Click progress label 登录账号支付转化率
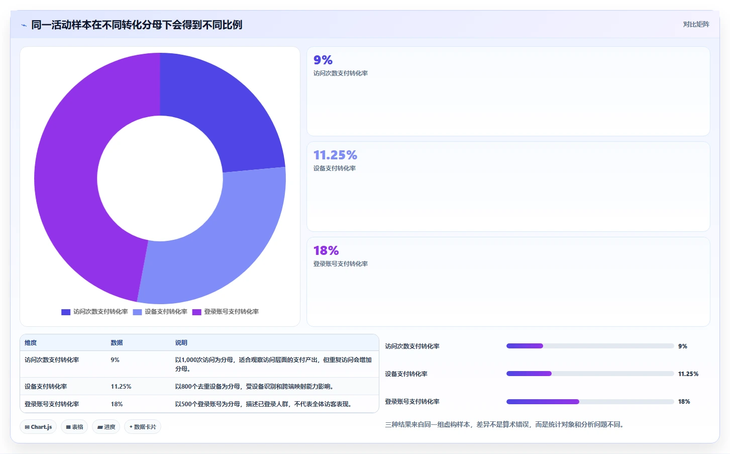The height and width of the screenshot is (454, 730). pyautogui.click(x=412, y=402)
